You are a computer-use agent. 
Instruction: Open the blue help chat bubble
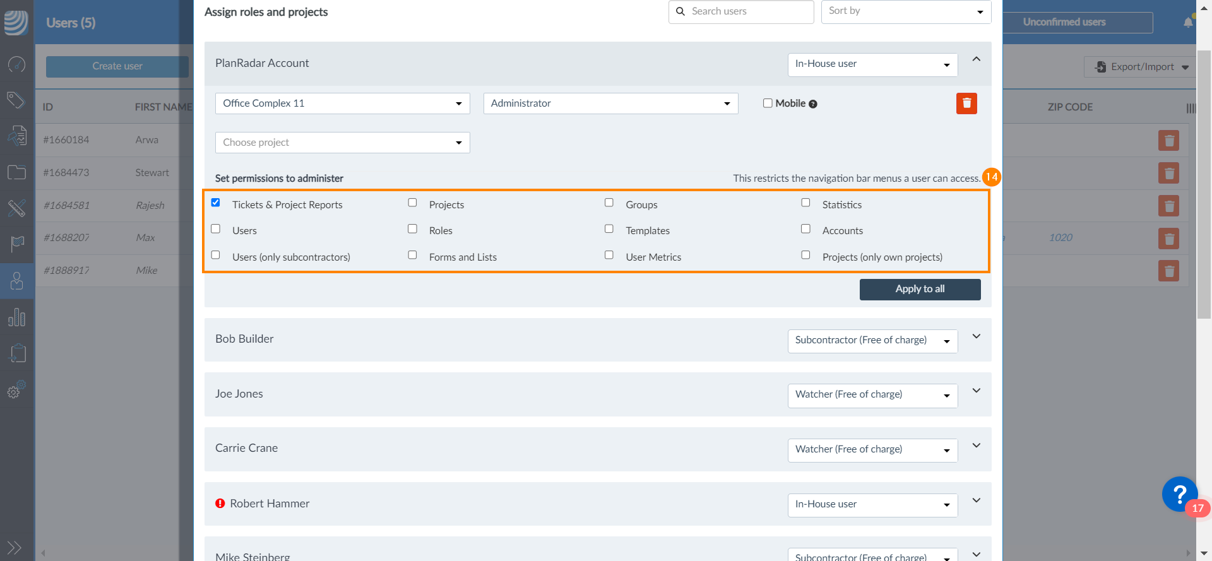tap(1179, 493)
